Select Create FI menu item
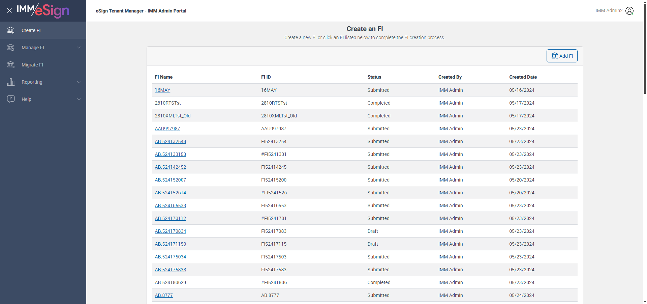 [x=31, y=30]
